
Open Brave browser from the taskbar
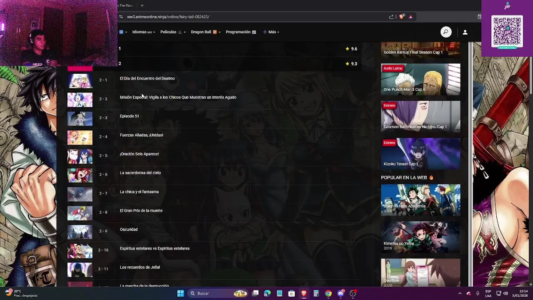(x=304, y=293)
